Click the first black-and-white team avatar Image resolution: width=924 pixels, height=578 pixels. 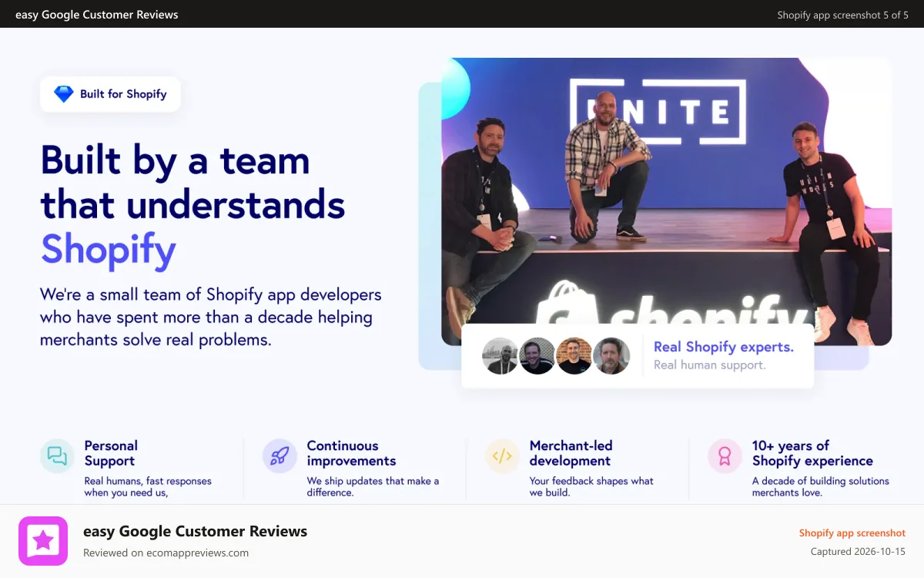click(x=500, y=356)
